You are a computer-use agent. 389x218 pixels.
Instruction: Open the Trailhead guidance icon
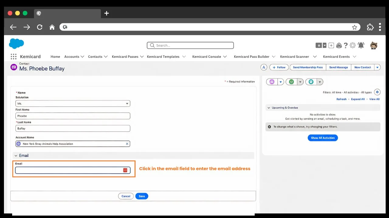point(339,45)
